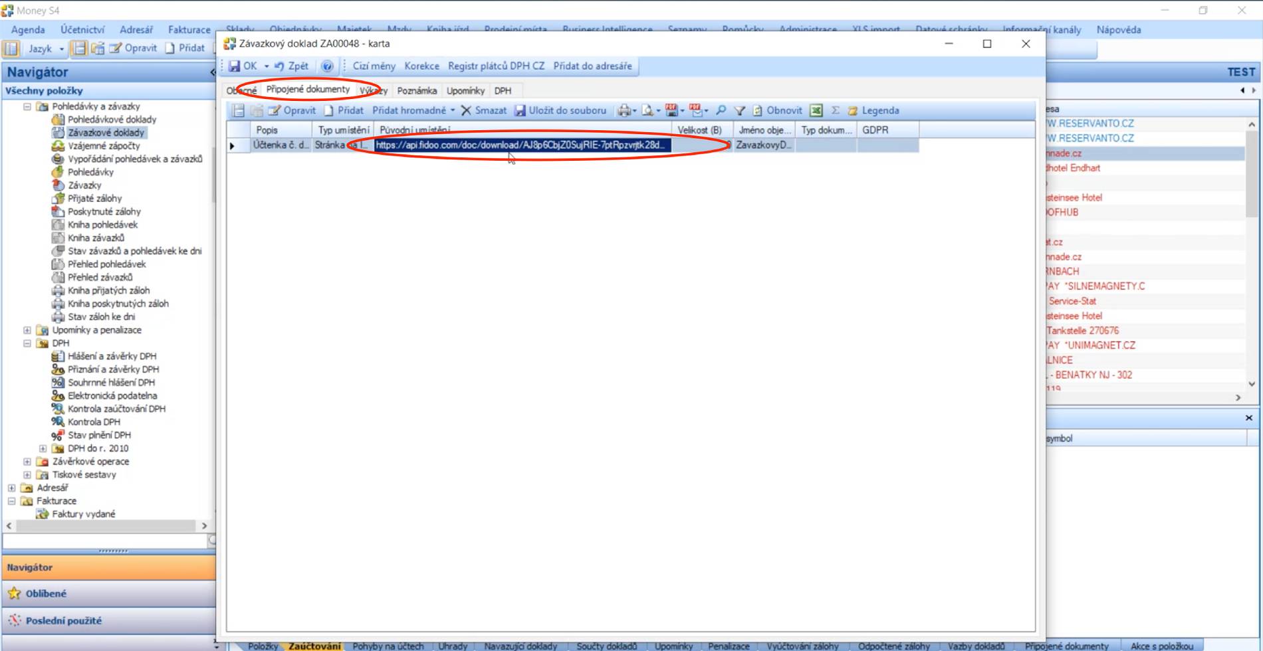
Task: Open the Nápověda menu
Action: pyautogui.click(x=1119, y=30)
